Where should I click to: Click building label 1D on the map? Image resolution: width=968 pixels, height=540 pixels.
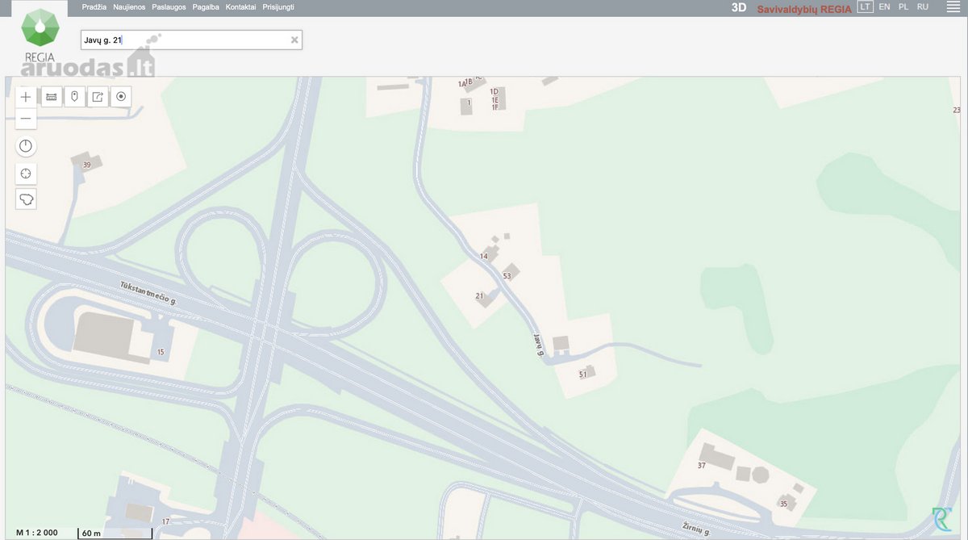pyautogui.click(x=494, y=91)
